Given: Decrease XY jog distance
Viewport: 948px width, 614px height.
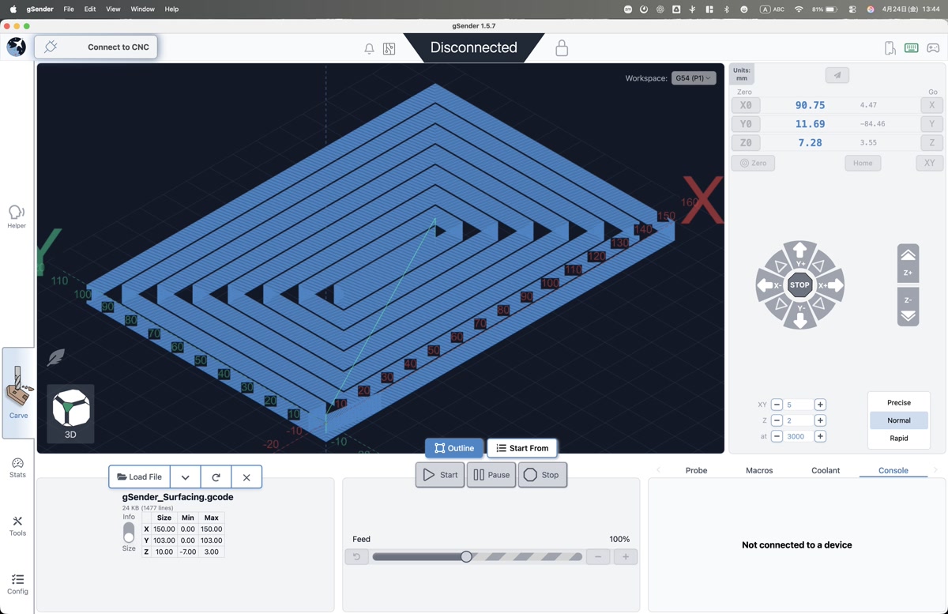Looking at the screenshot, I should pos(777,405).
